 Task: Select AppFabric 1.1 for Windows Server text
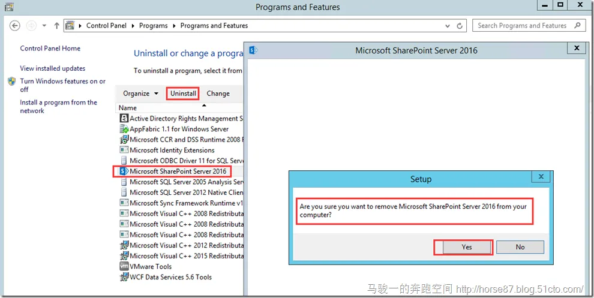[x=179, y=129]
